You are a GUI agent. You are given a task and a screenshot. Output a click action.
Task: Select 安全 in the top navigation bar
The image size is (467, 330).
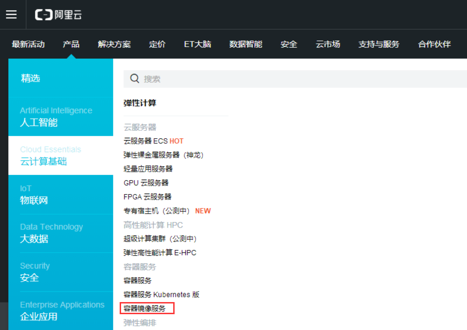(289, 44)
